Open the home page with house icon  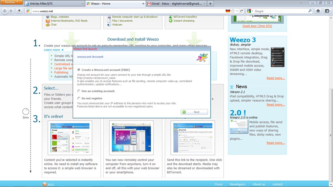tap(318, 11)
